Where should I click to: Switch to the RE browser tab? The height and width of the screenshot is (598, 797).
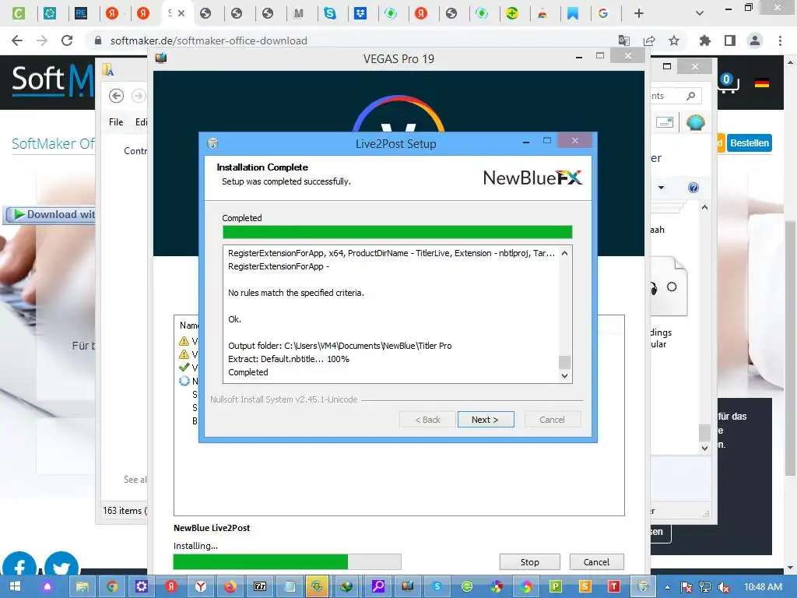coord(81,13)
